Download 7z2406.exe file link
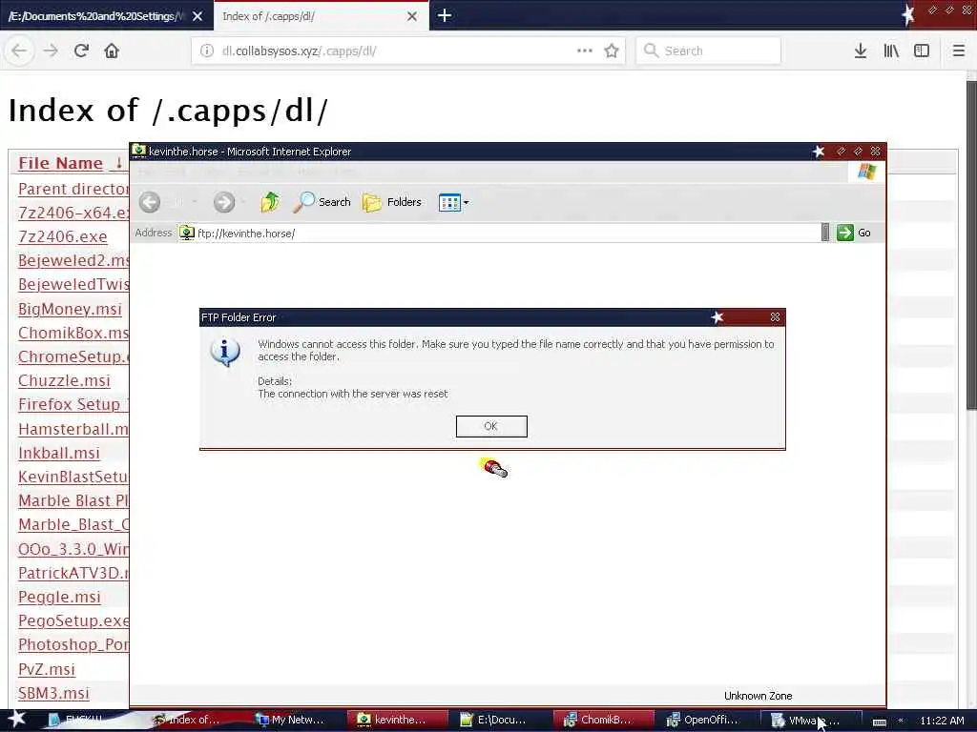The image size is (977, 732). [x=62, y=236]
